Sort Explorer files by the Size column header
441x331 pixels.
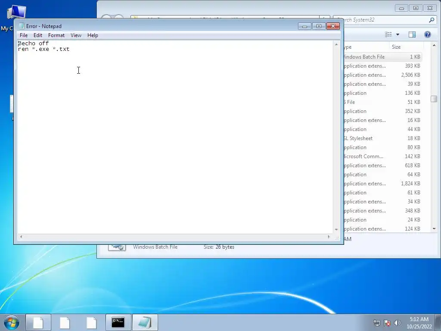pos(396,47)
